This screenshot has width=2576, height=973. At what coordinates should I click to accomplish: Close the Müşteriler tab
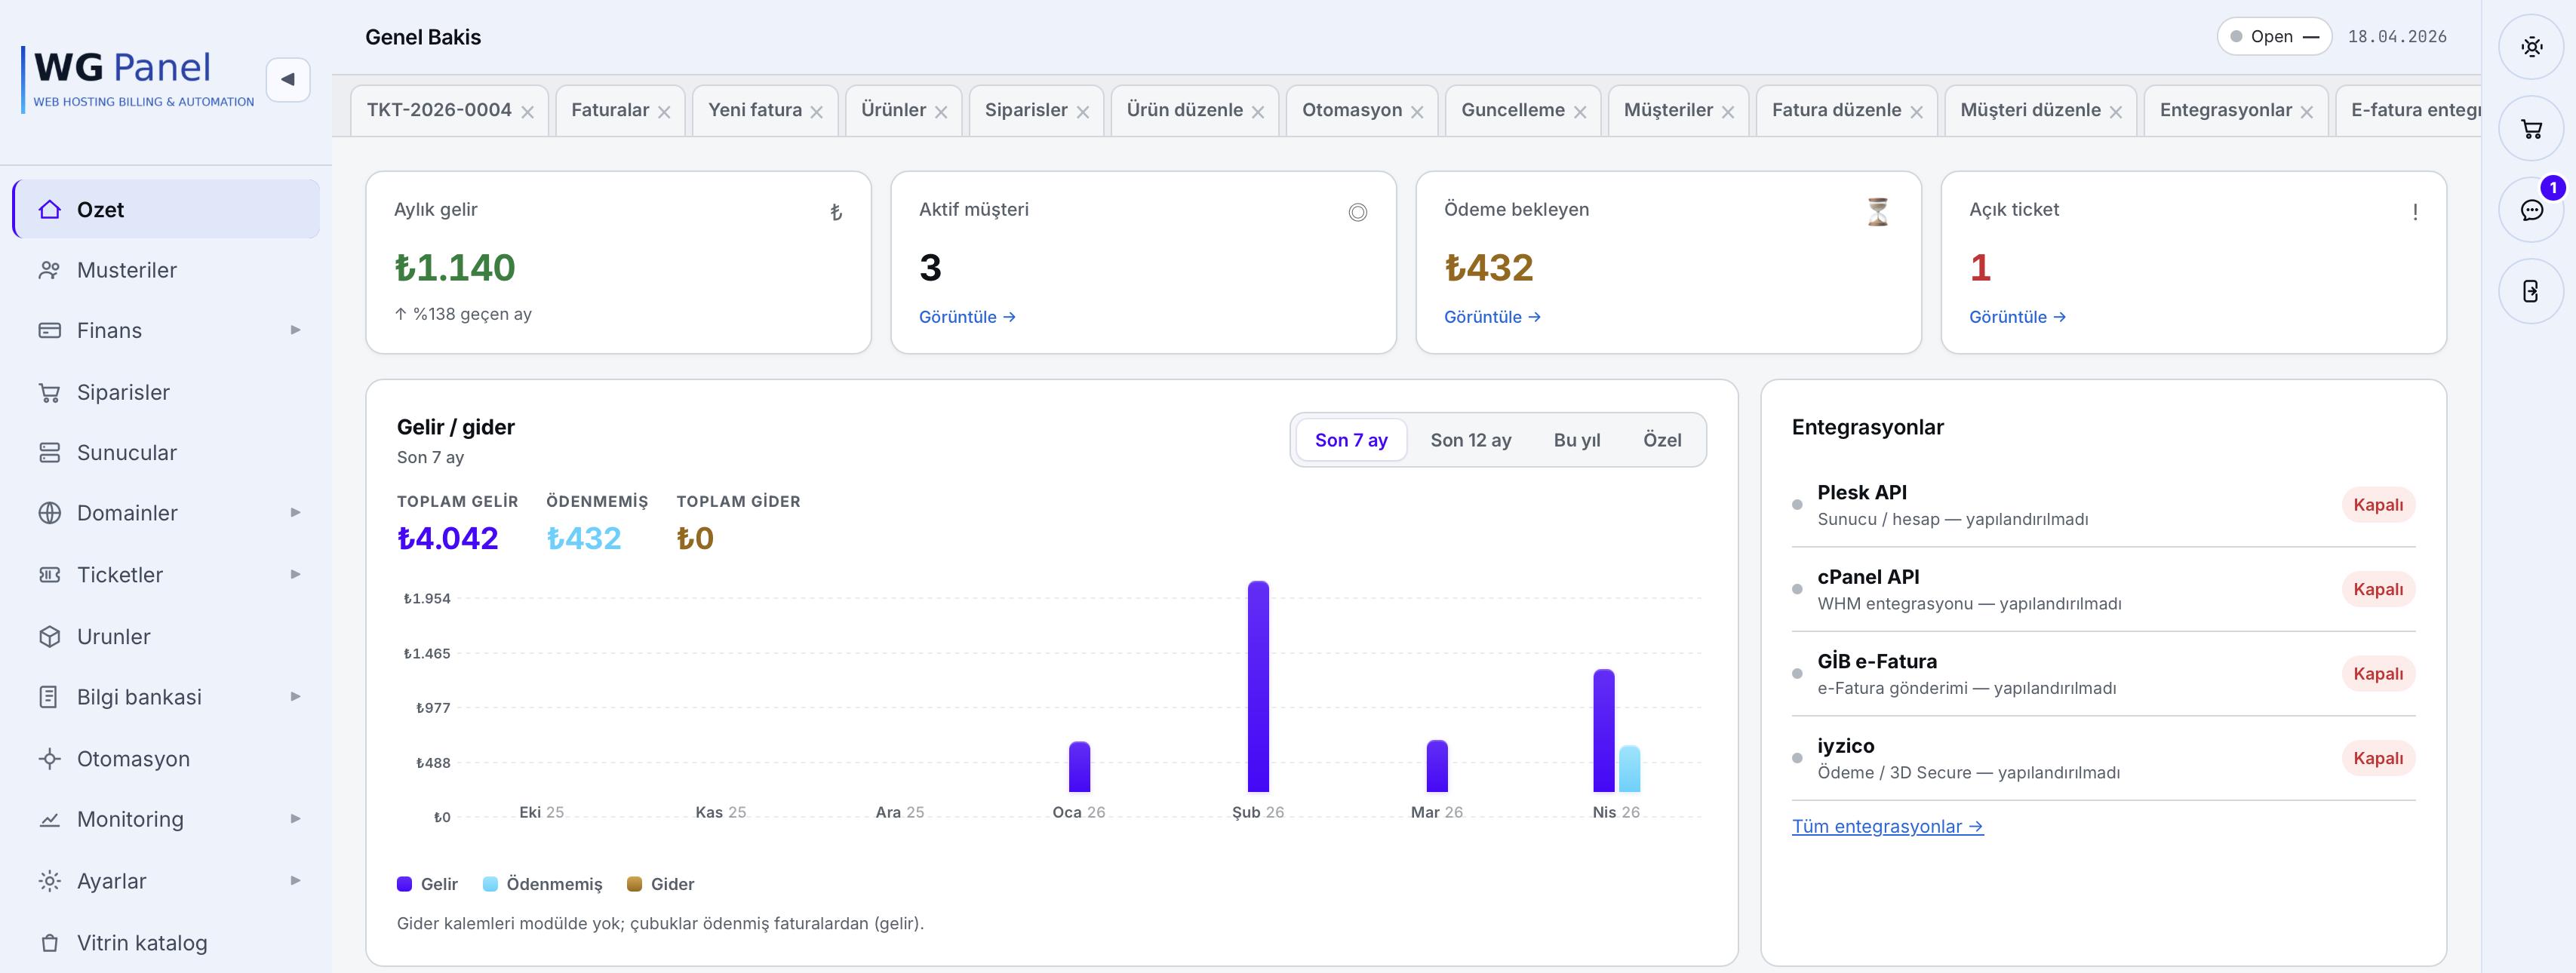point(1728,112)
